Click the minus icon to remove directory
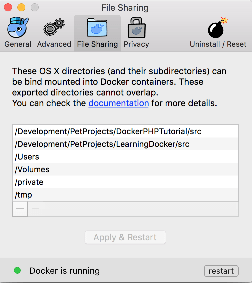This screenshot has width=252, height=283. [x=35, y=209]
